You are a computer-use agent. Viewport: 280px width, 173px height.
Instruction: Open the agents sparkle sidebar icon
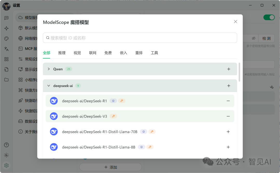click(6, 28)
